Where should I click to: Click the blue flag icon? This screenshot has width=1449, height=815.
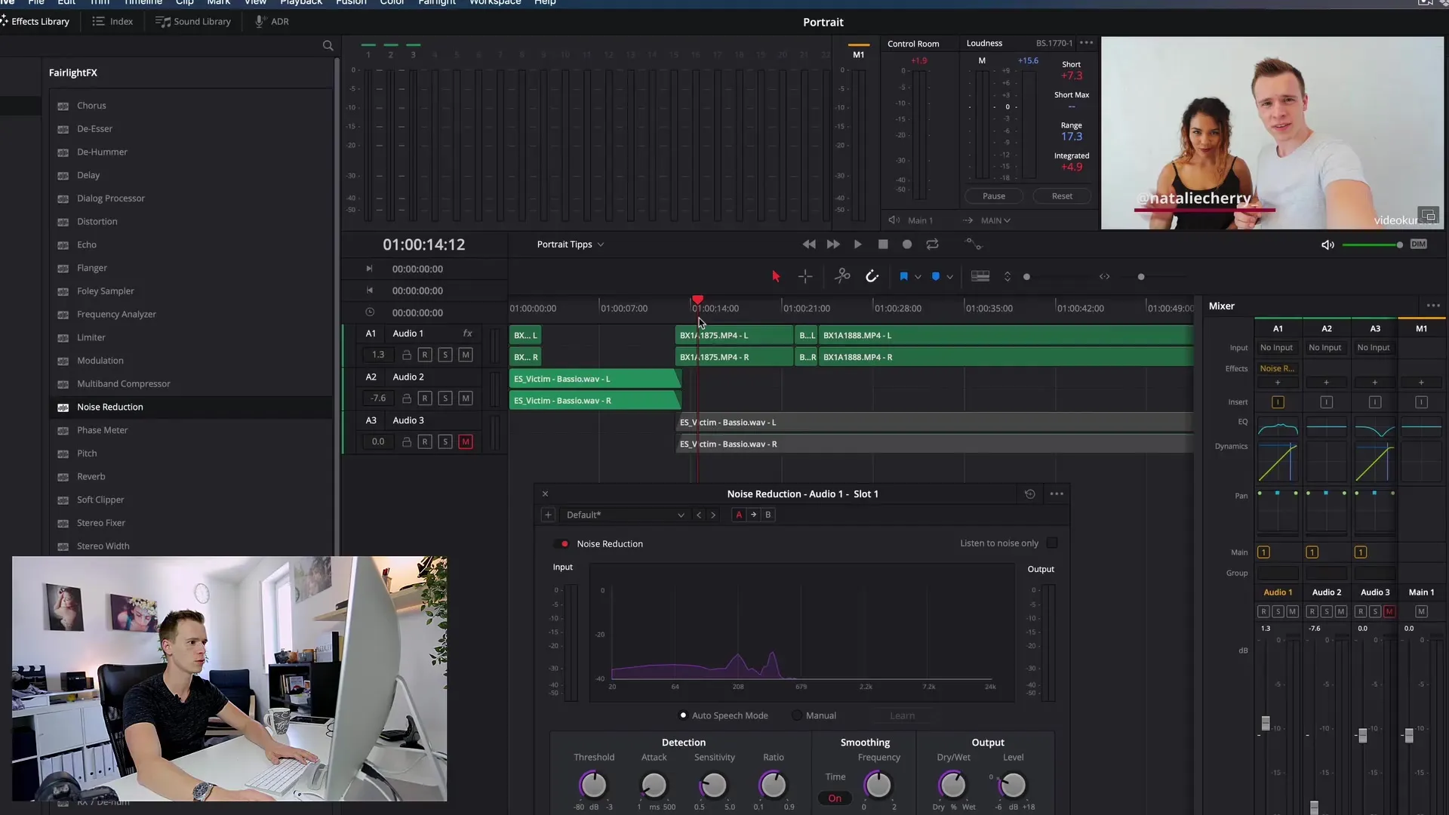[903, 276]
